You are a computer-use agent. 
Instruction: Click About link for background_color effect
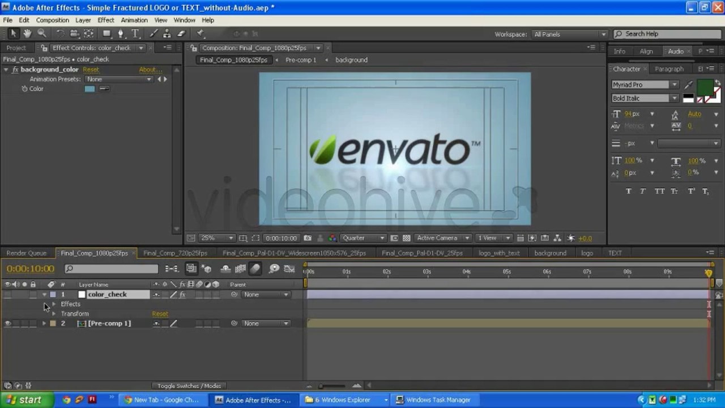tap(151, 70)
